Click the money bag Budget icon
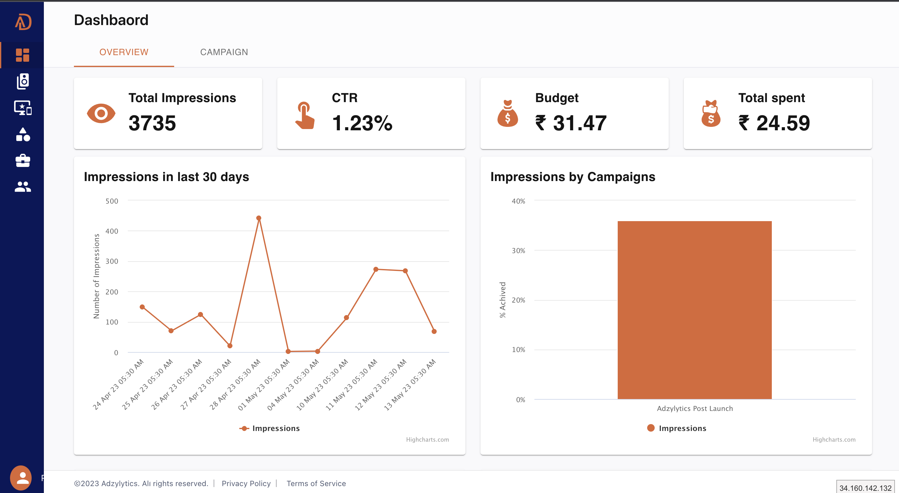899x493 pixels. pyautogui.click(x=507, y=113)
